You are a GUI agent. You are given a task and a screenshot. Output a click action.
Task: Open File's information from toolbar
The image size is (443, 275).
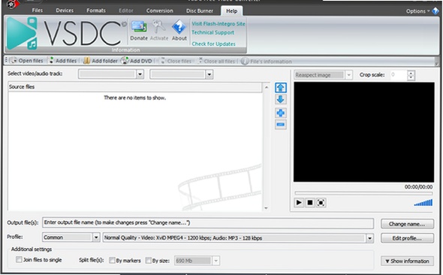pos(267,62)
